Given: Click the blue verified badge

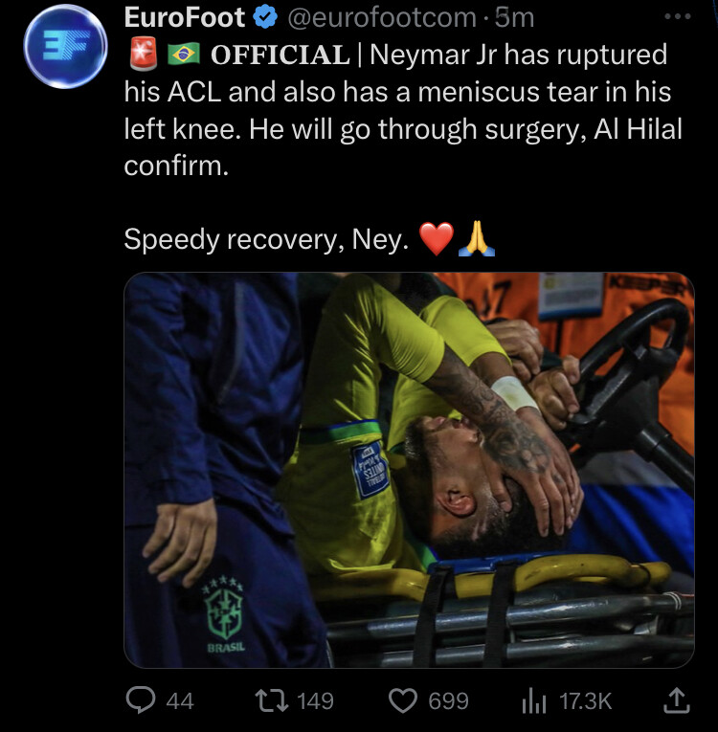Looking at the screenshot, I should click(265, 18).
